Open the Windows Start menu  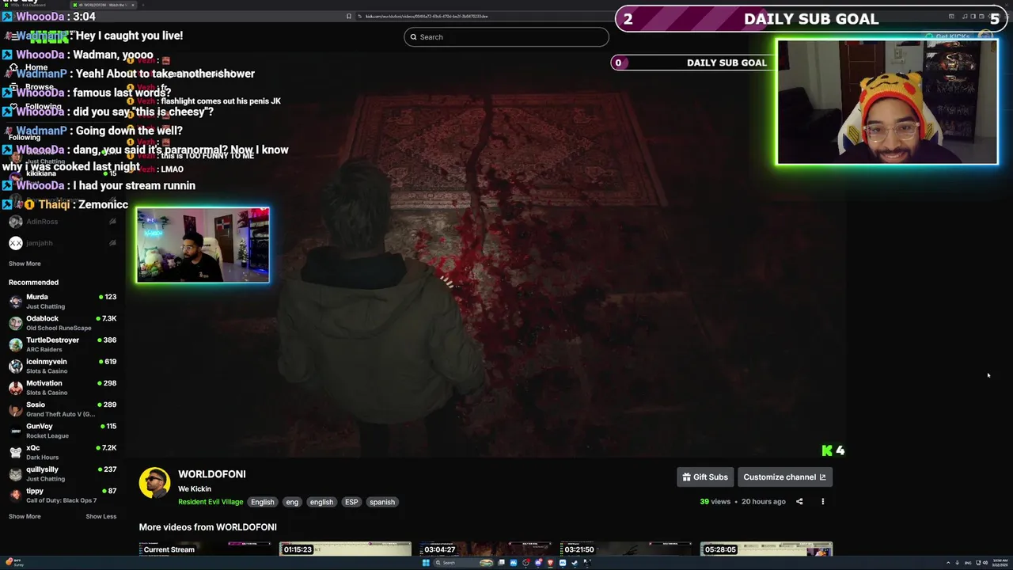coord(426,563)
